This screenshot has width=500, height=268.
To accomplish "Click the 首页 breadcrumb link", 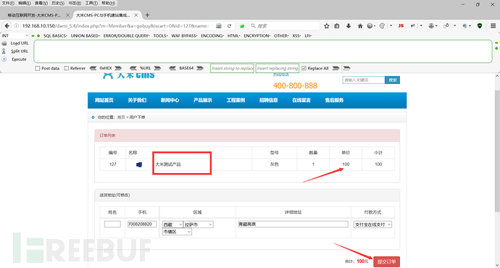I will (121, 117).
